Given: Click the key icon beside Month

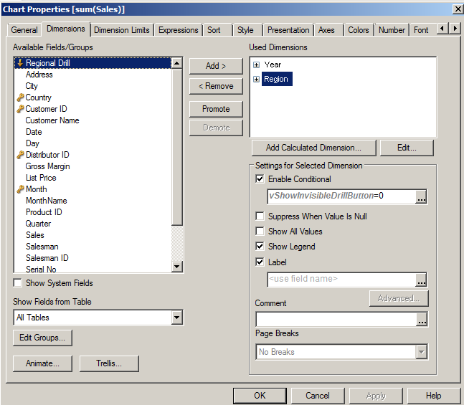Looking at the screenshot, I should click(20, 189).
